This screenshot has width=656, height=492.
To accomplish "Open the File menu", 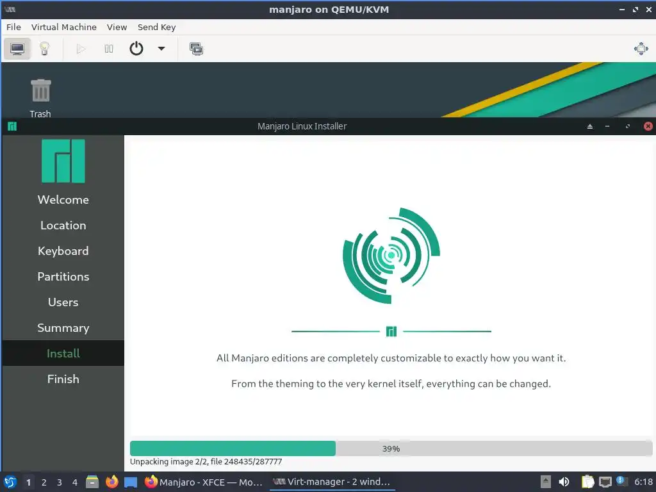I will pos(13,27).
